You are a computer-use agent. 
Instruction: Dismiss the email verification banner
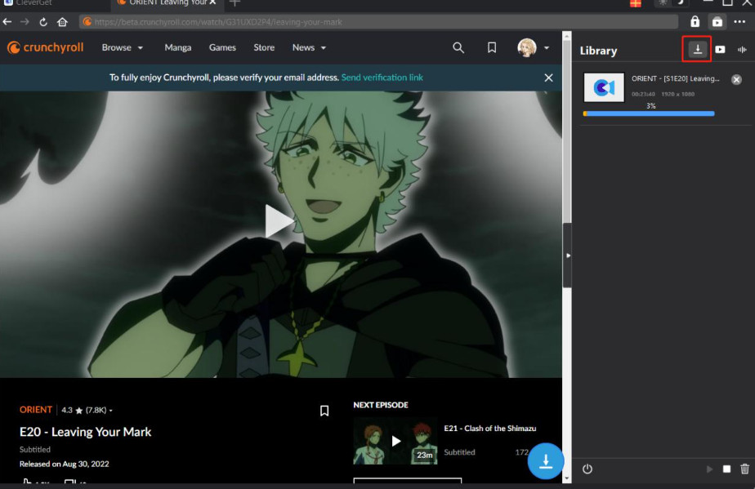coord(548,78)
